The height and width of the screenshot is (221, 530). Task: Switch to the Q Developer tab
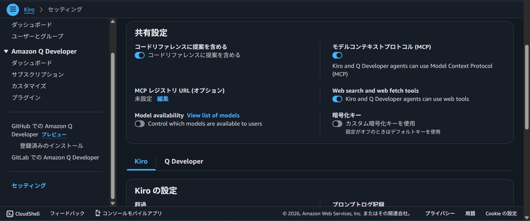pos(184,161)
